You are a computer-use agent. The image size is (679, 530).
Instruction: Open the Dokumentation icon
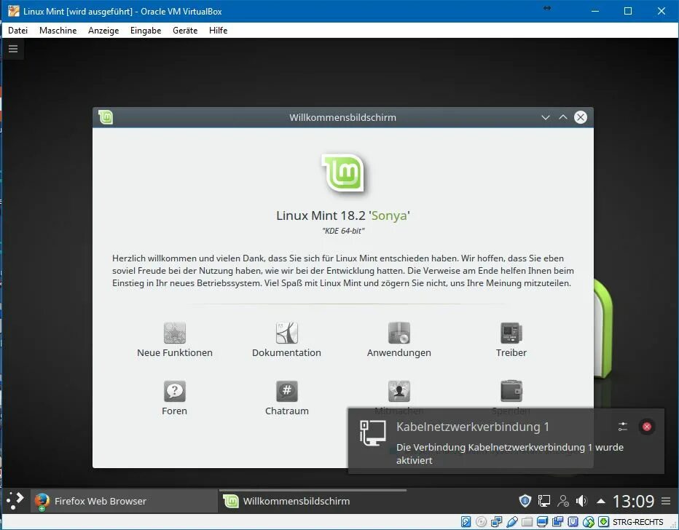[x=286, y=333]
